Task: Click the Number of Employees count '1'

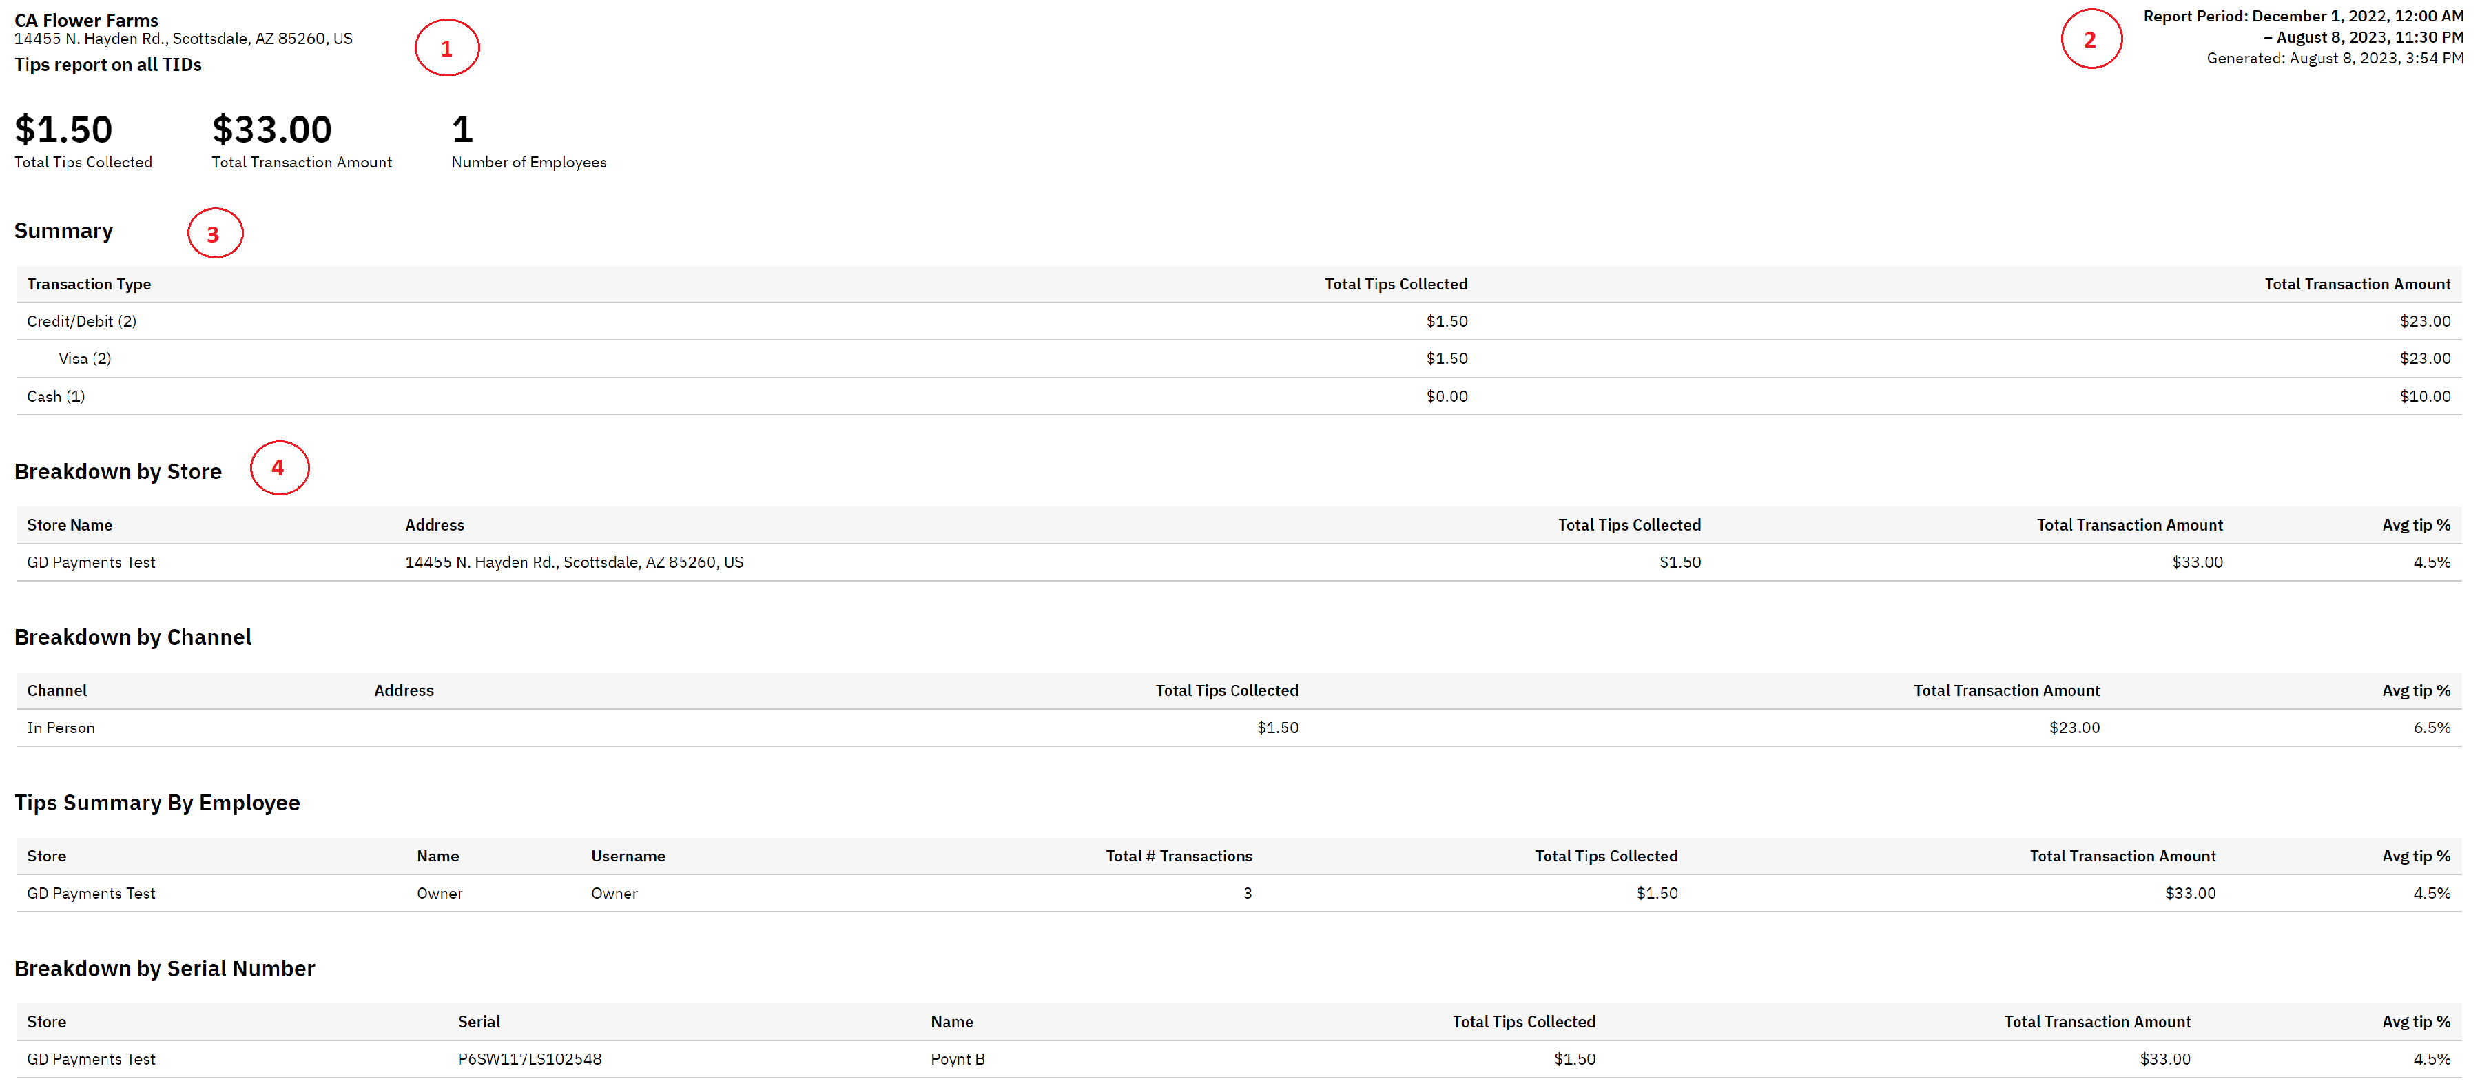Action: 462,130
